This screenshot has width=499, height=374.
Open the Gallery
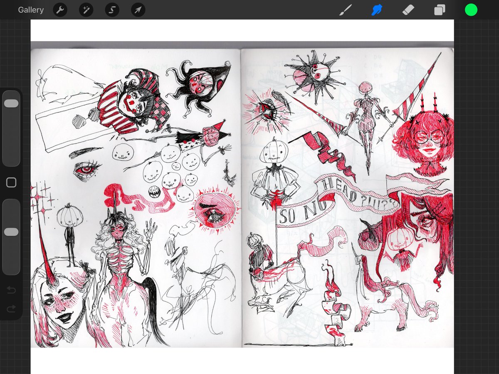coord(31,10)
